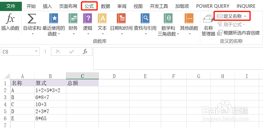Select cell A6 containing E
Image resolution: width=263 pixels, height=128 pixels.
22,118
